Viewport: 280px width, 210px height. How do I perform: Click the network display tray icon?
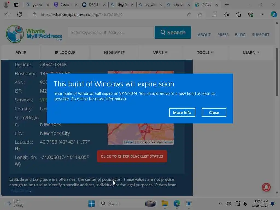(238, 203)
